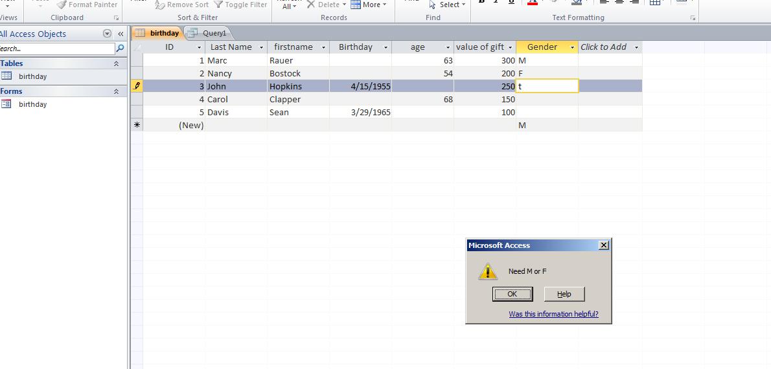
Task: Select the age cell '54' for Nancy
Action: (x=423, y=73)
